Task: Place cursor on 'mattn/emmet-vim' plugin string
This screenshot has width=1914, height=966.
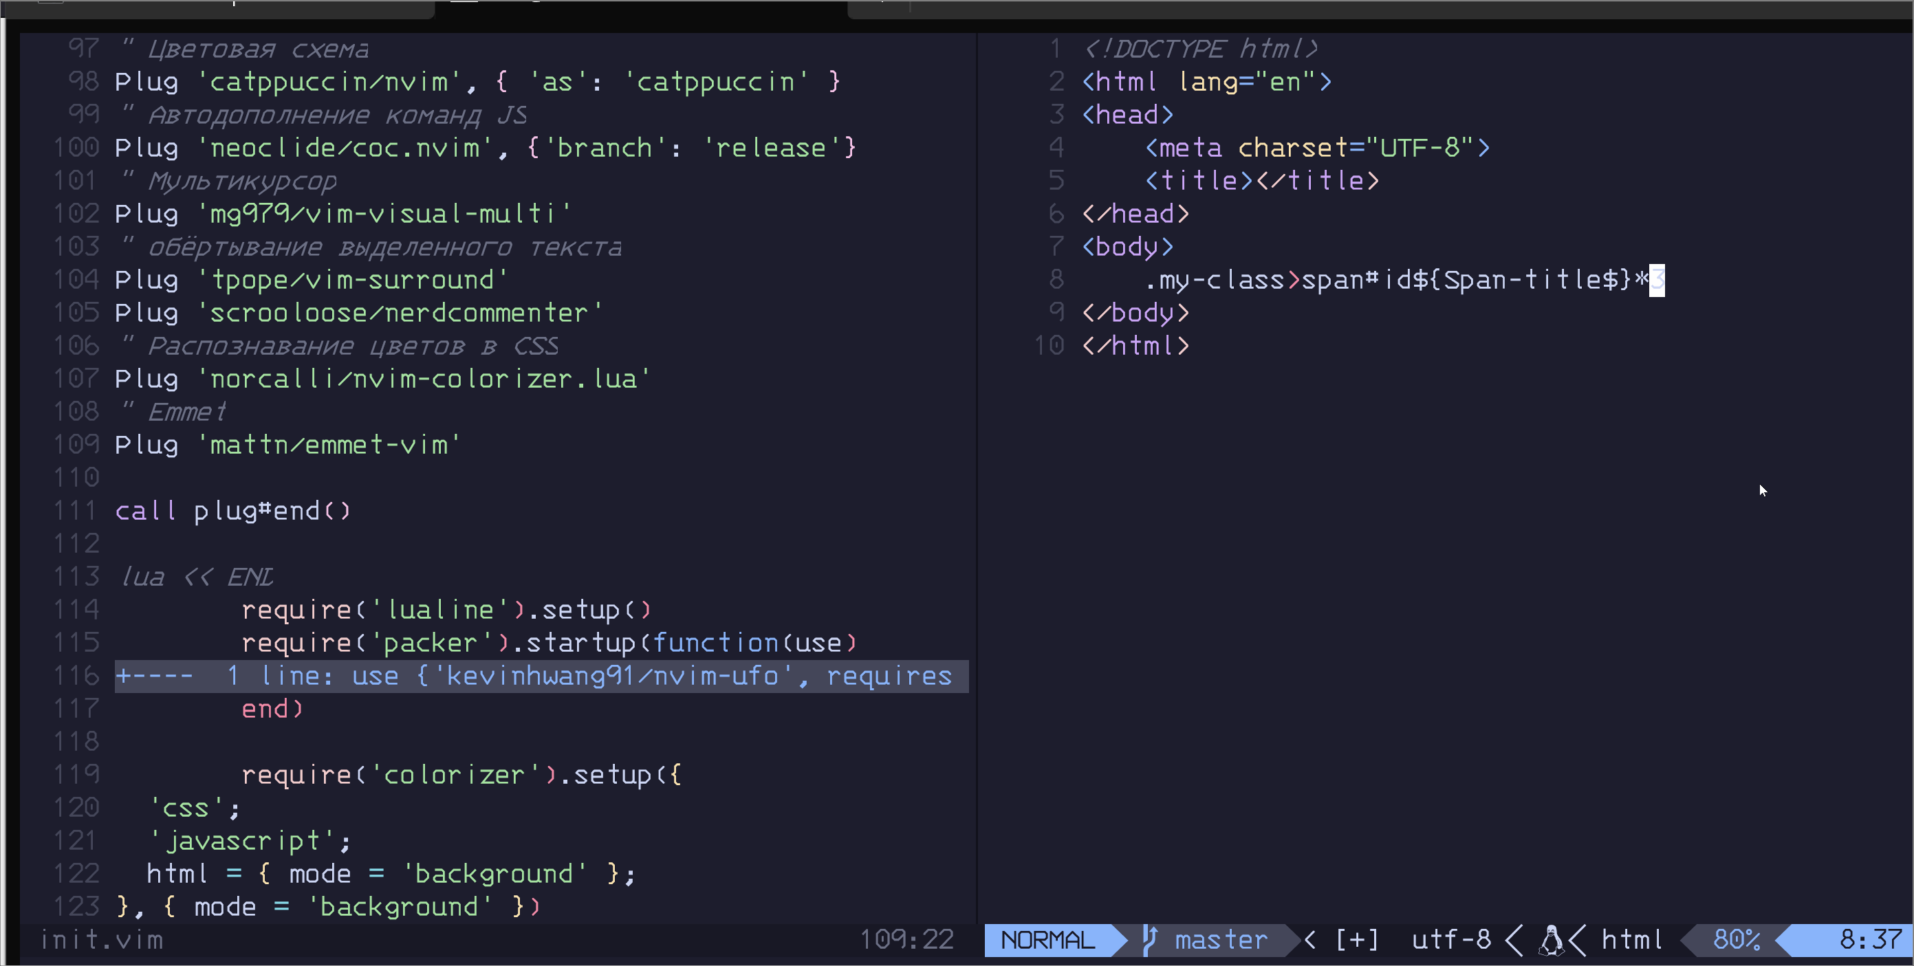Action: point(329,445)
